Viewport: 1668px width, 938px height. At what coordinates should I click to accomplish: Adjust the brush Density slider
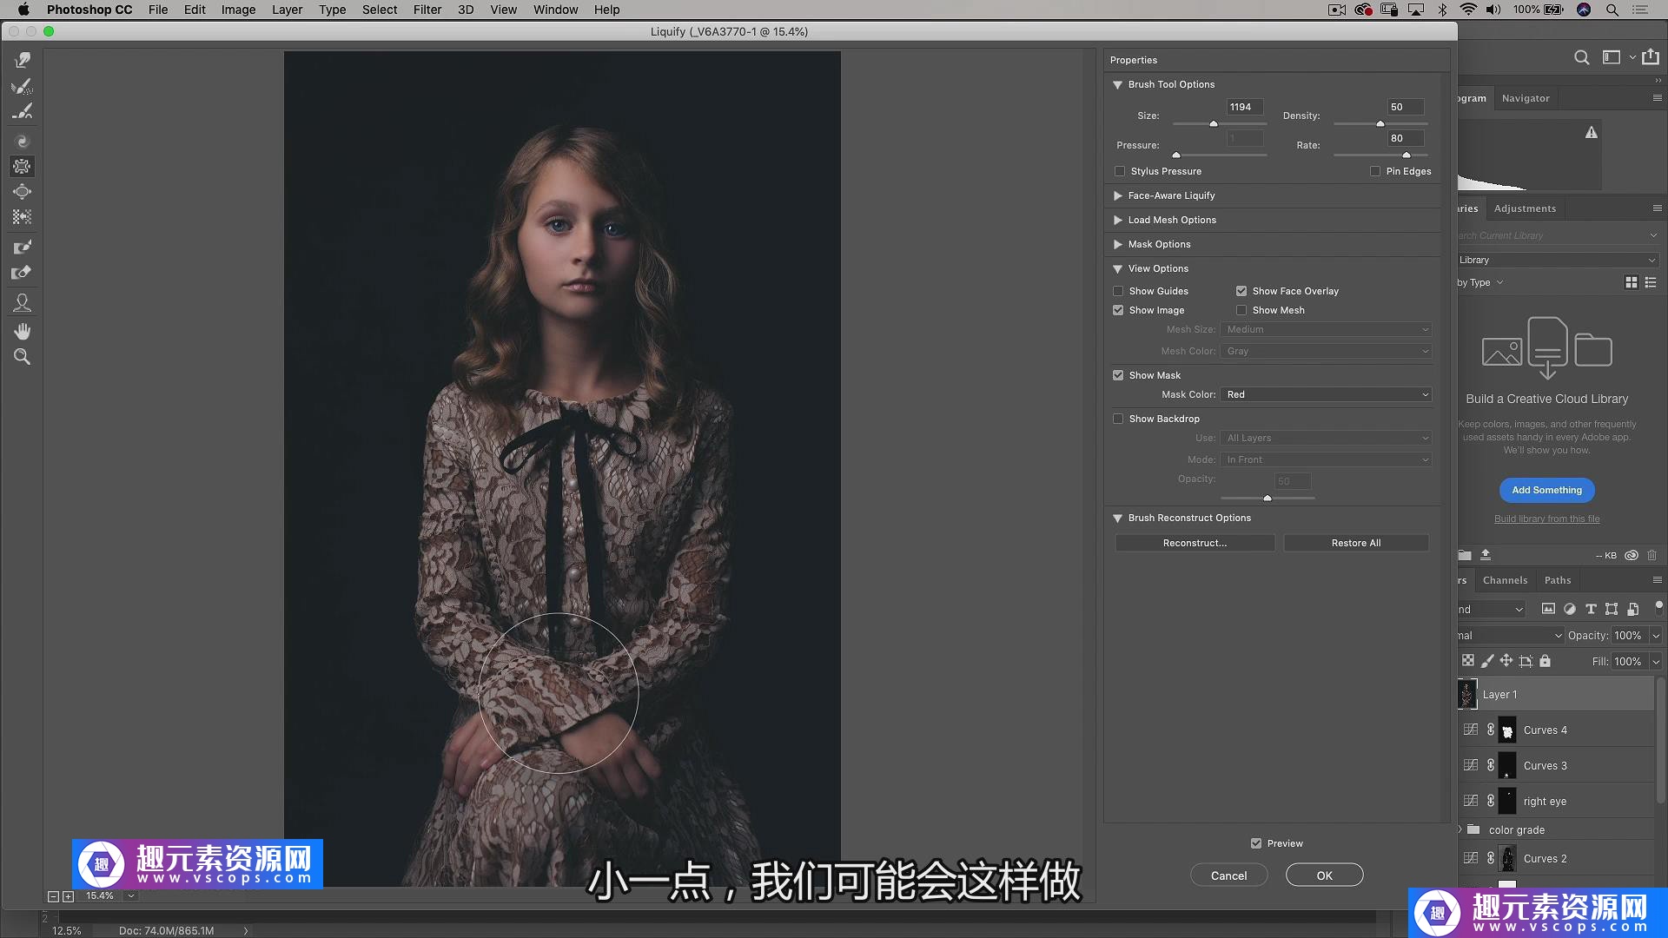click(x=1380, y=124)
